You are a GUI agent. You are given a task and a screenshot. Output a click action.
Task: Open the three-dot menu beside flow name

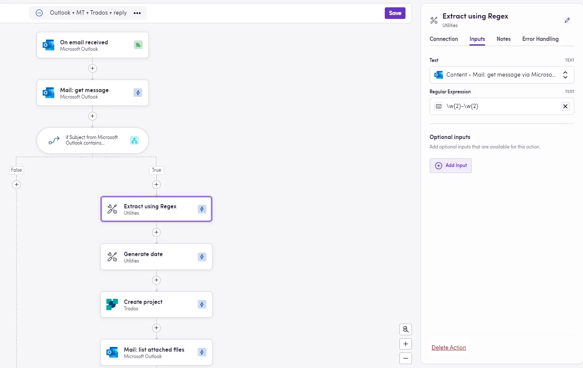tap(137, 13)
